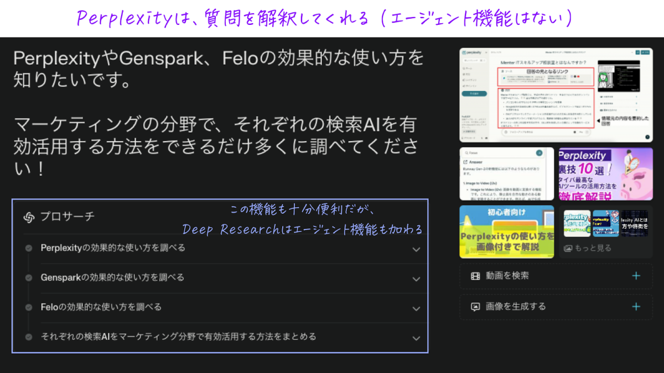Select the Gensparkの効果的な使い方を調べる step text
This screenshot has height=373, width=664.
pyautogui.click(x=112, y=277)
